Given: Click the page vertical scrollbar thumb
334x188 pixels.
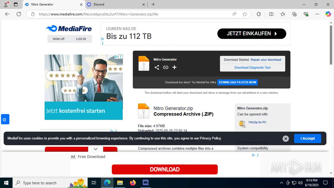Looking at the screenshot, I should pos(331,45).
